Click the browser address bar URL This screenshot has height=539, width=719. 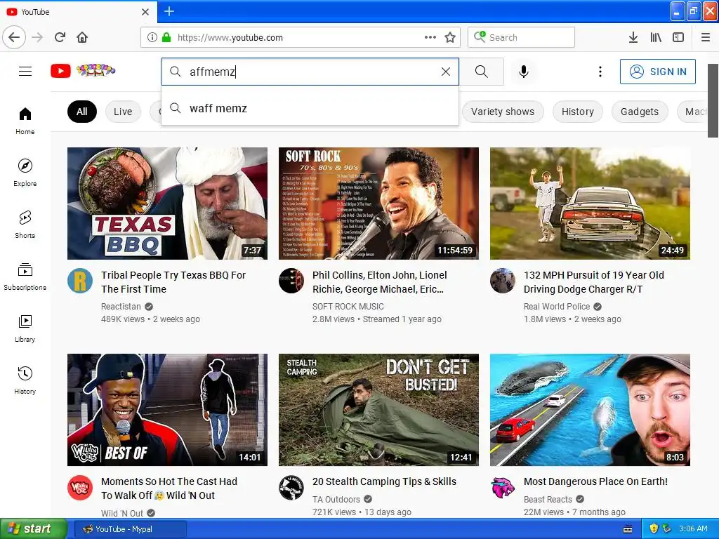230,38
